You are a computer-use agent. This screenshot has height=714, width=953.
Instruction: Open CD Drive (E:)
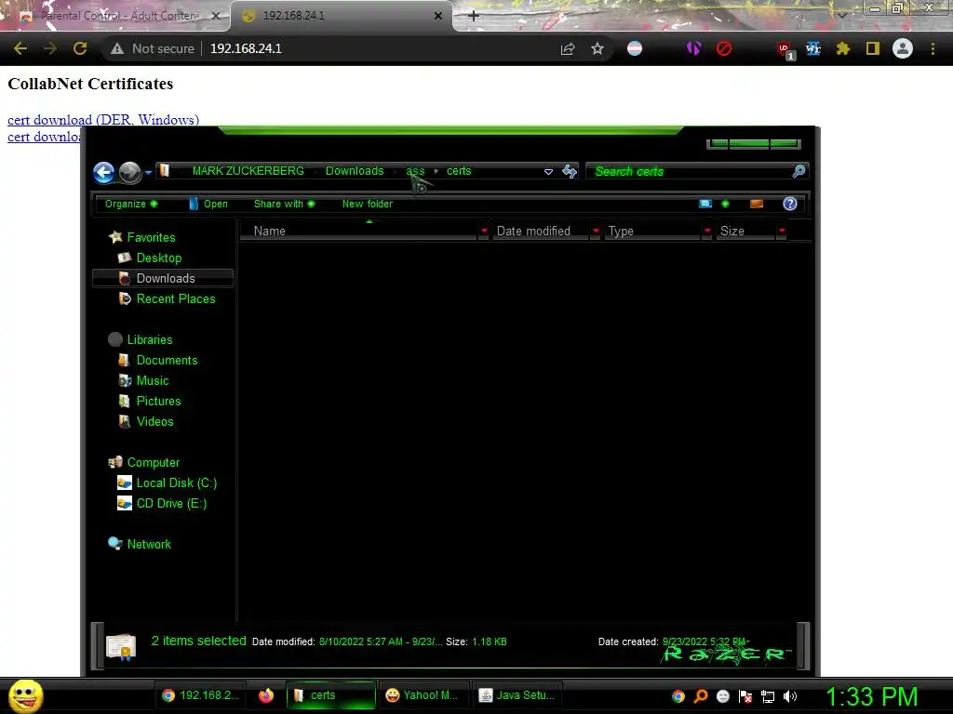point(171,504)
